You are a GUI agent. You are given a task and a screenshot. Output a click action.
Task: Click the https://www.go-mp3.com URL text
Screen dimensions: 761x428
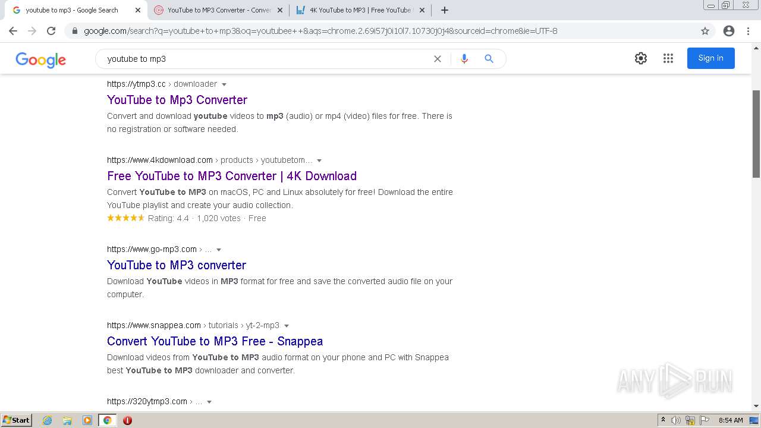[x=152, y=249]
